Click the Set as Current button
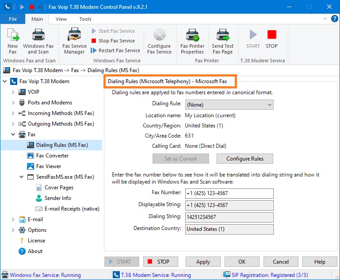The width and height of the screenshot is (340, 280). click(x=181, y=158)
